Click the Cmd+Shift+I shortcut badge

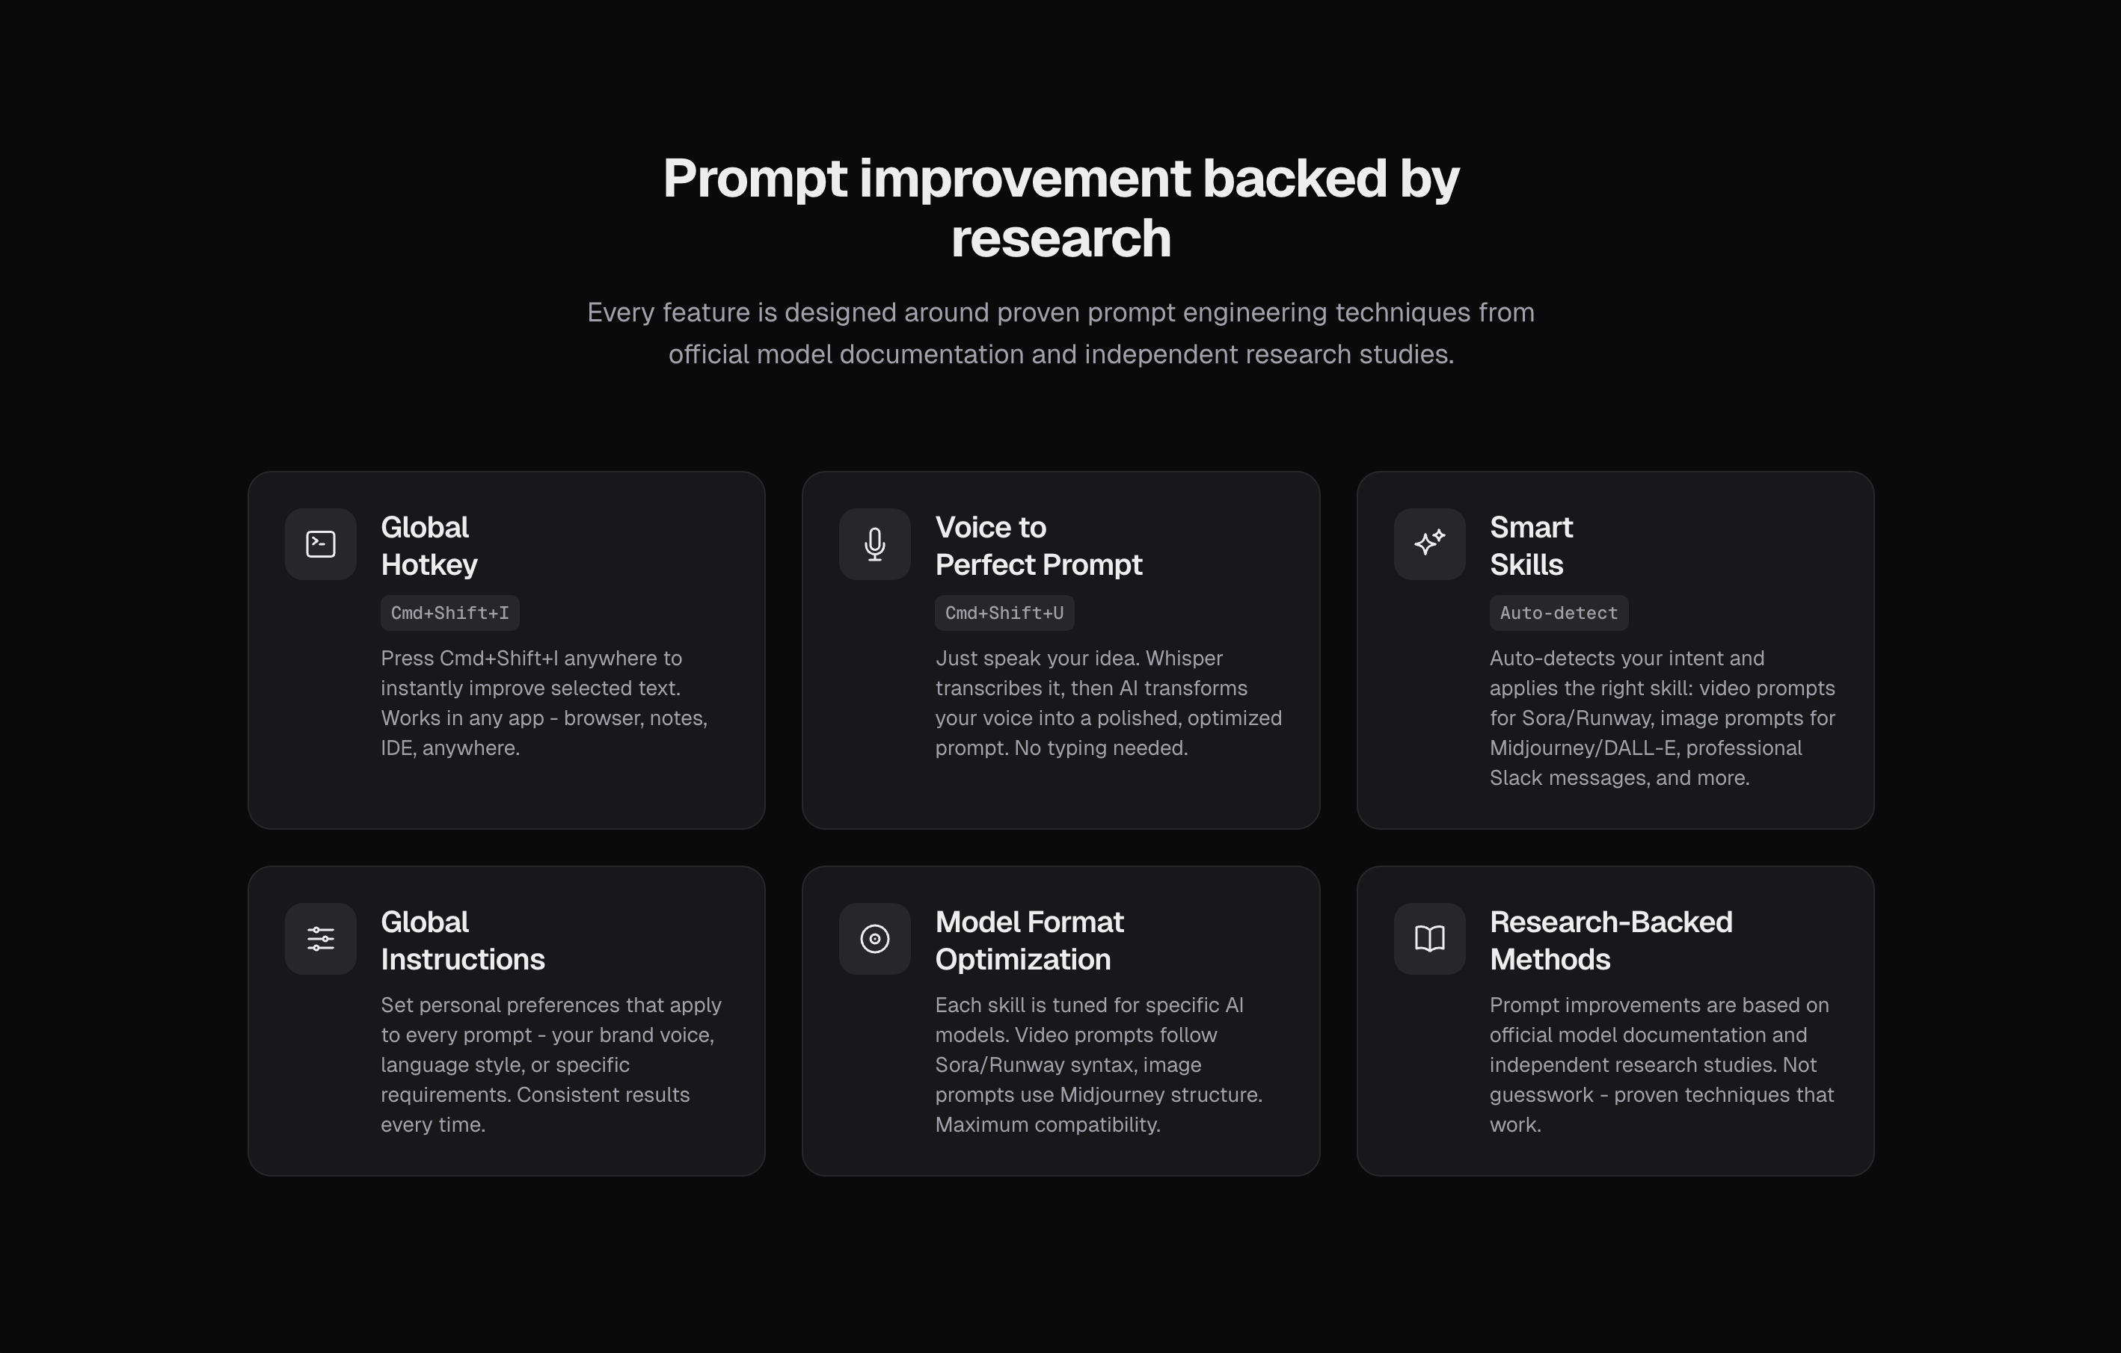pos(449,613)
